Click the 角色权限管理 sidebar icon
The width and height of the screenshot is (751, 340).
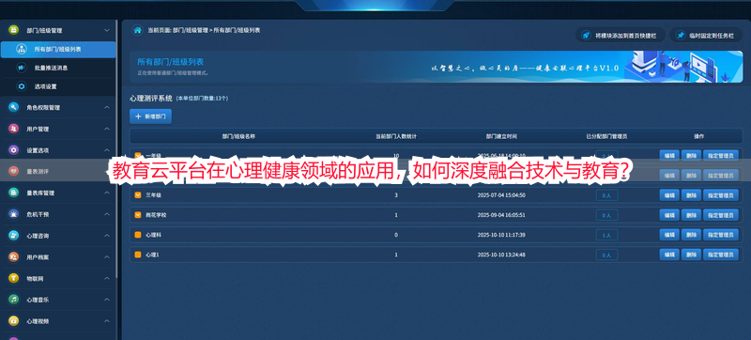tap(13, 107)
